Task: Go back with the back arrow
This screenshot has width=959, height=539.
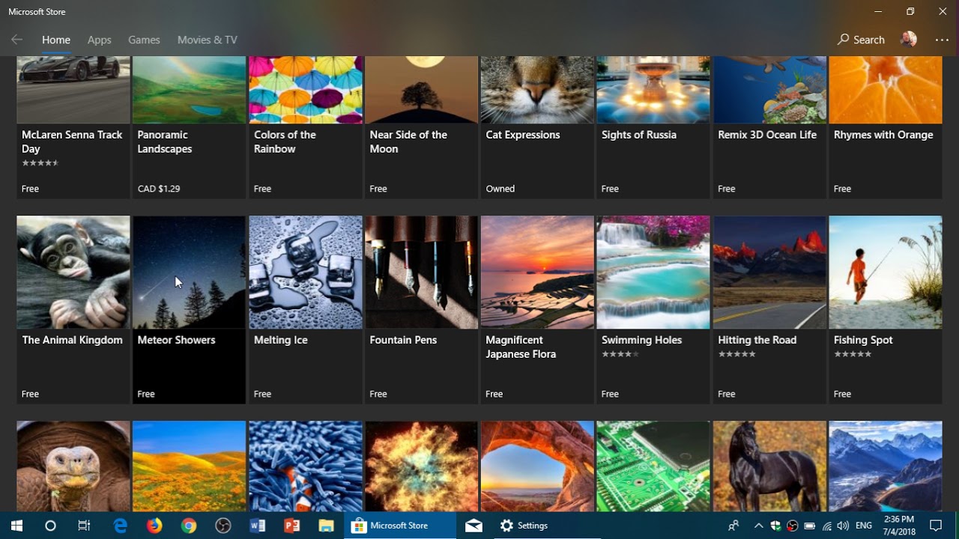Action: tap(16, 40)
